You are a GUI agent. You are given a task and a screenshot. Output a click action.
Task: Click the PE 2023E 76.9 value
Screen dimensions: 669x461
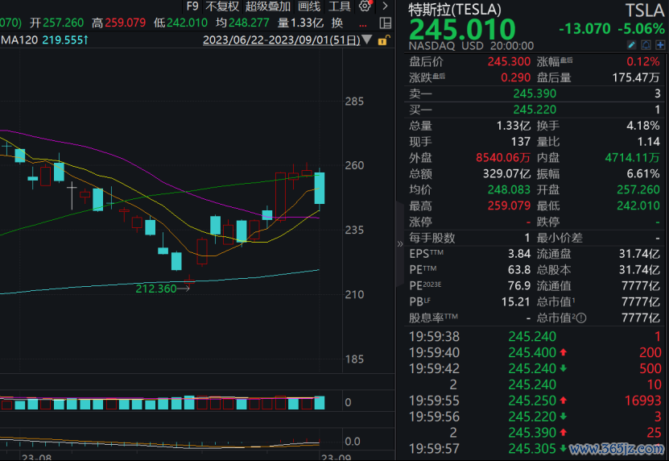tap(519, 286)
